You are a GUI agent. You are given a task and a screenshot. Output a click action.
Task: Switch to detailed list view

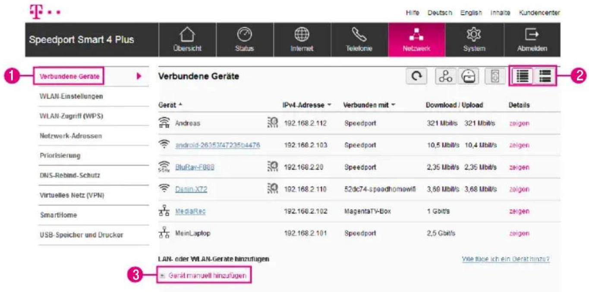(545, 76)
